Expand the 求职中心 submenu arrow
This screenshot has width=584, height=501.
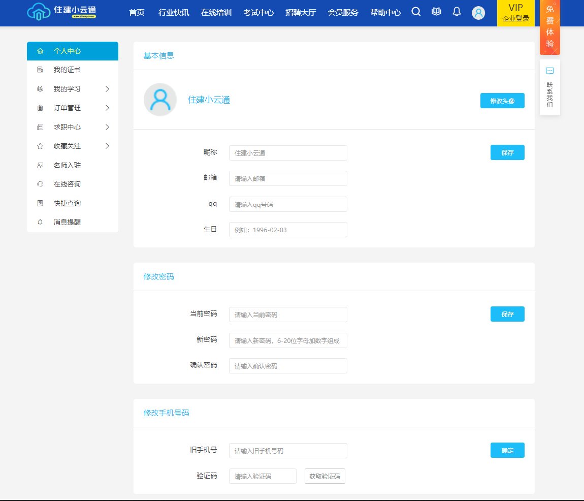pyautogui.click(x=107, y=127)
